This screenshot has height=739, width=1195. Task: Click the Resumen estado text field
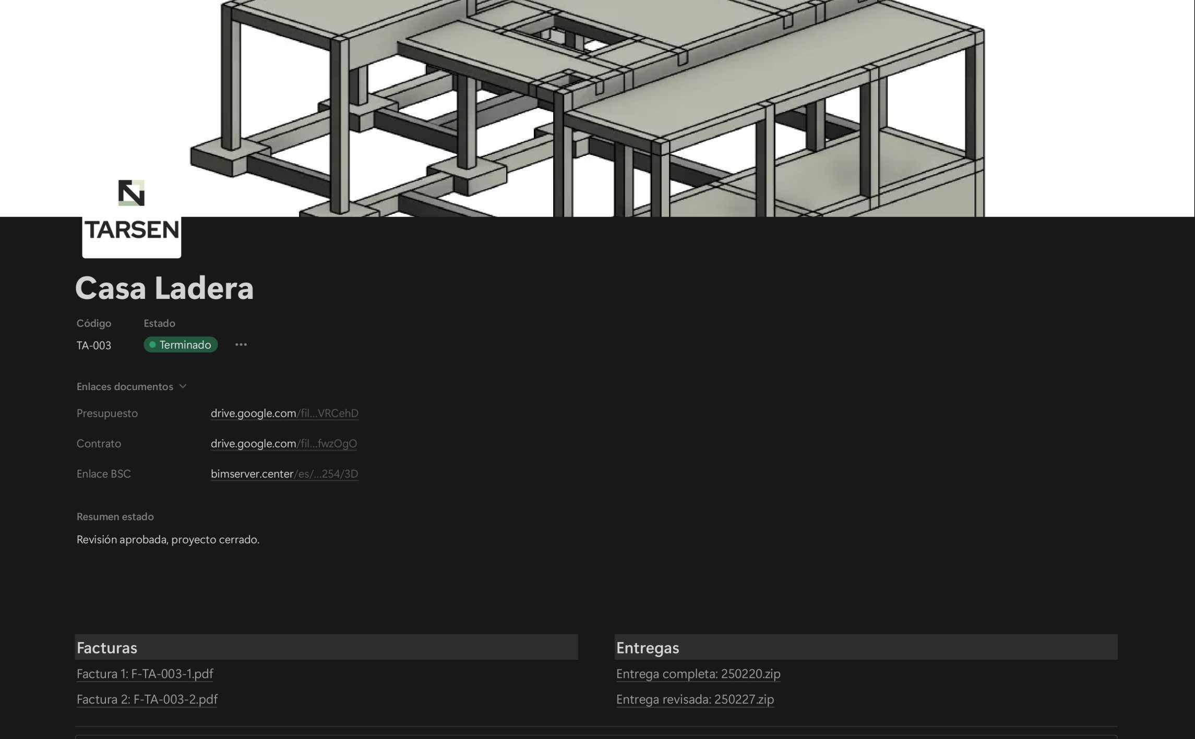coord(168,539)
